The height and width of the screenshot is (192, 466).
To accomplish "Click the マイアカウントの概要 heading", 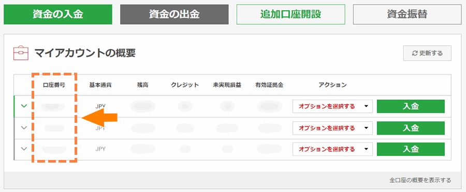I will [x=85, y=53].
